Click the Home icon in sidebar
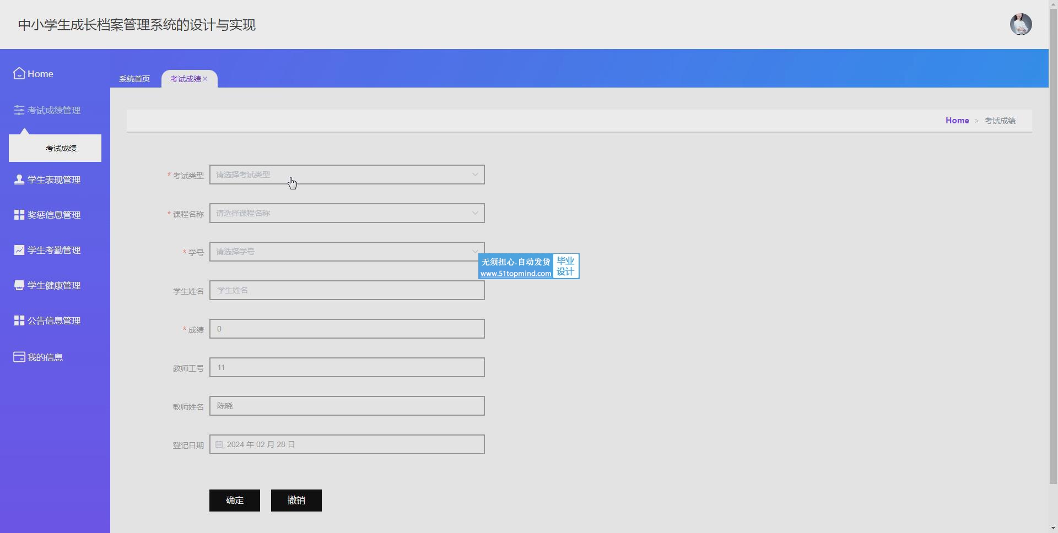 (x=19, y=74)
